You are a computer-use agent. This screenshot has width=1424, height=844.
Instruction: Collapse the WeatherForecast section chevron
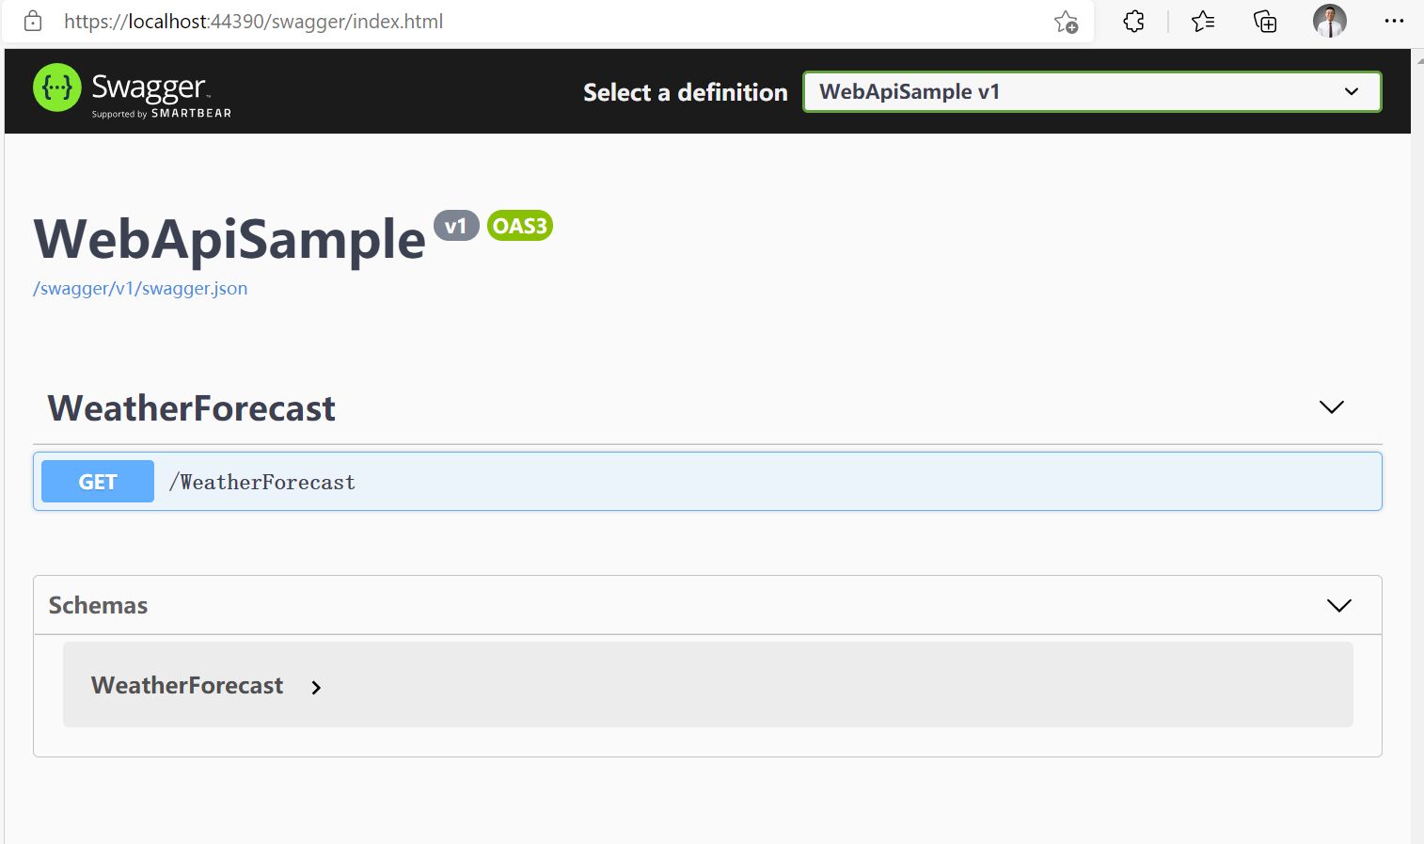pyautogui.click(x=1332, y=407)
